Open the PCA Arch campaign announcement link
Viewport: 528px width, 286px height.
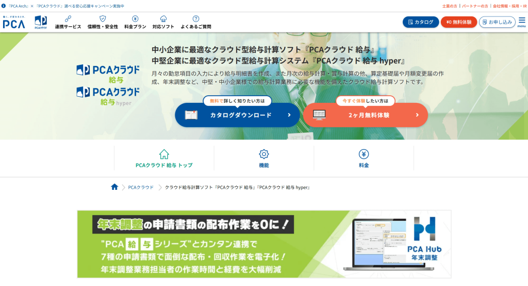click(x=65, y=6)
